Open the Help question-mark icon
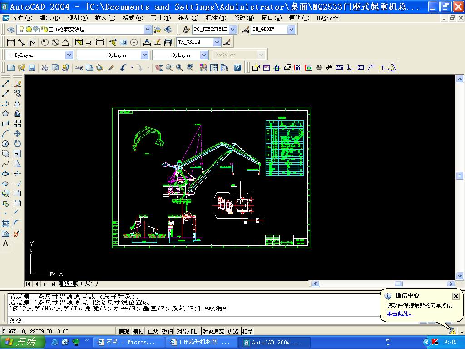This screenshot has width=465, height=349. [x=237, y=68]
